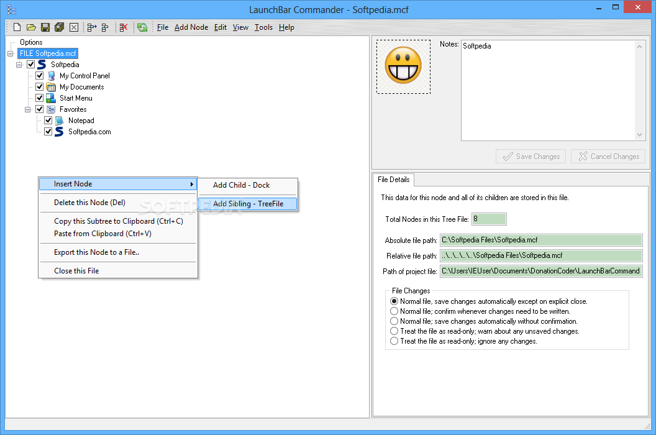This screenshot has width=656, height=435.
Task: Choose Delete this Node (Del)
Action: (x=118, y=203)
